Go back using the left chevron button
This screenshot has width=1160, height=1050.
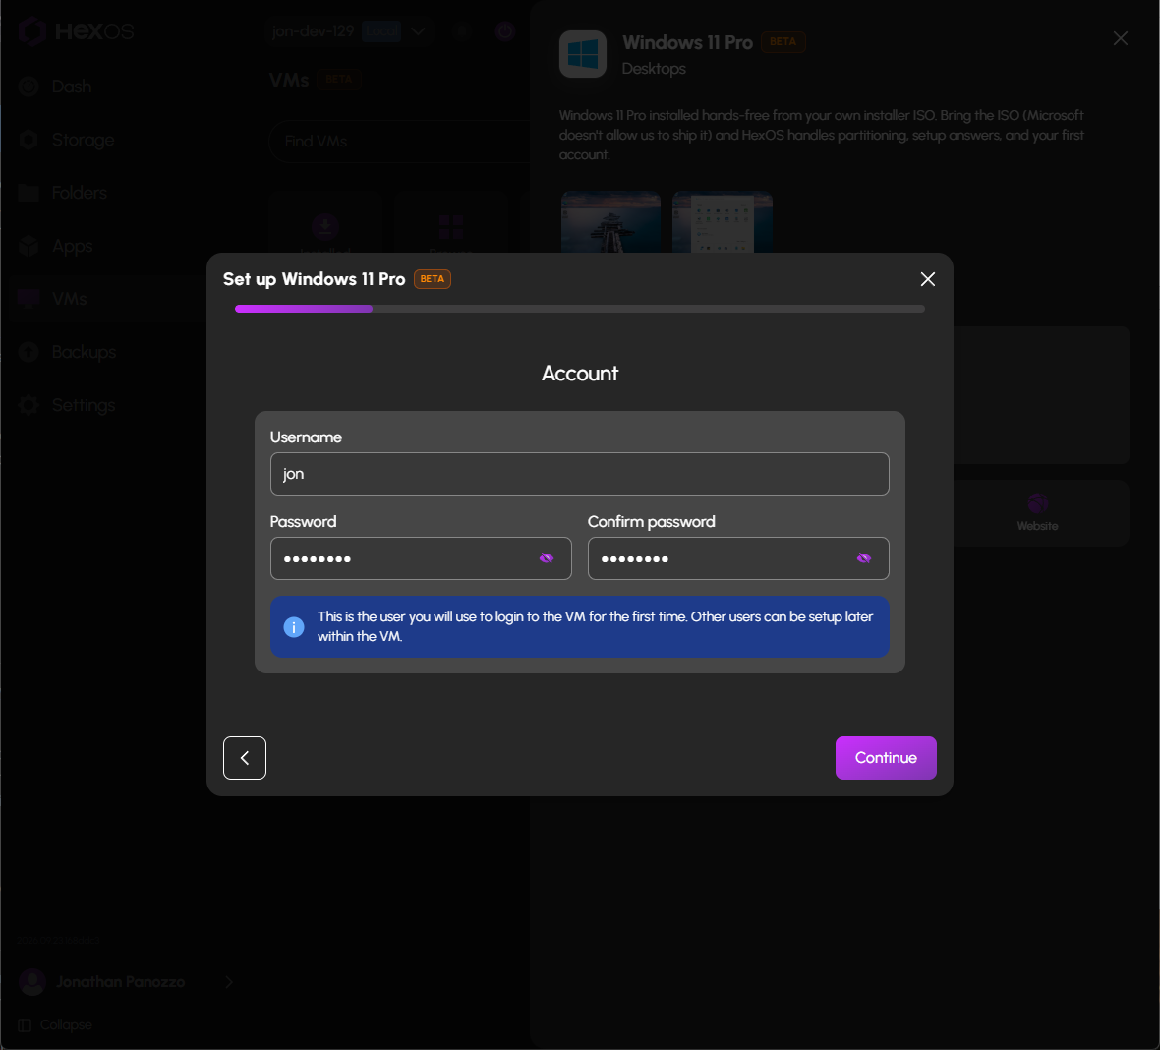[245, 758]
